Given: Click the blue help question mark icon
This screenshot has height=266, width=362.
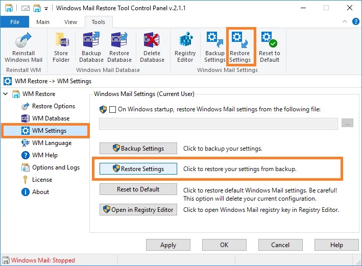Looking at the screenshot, I should [355, 22].
